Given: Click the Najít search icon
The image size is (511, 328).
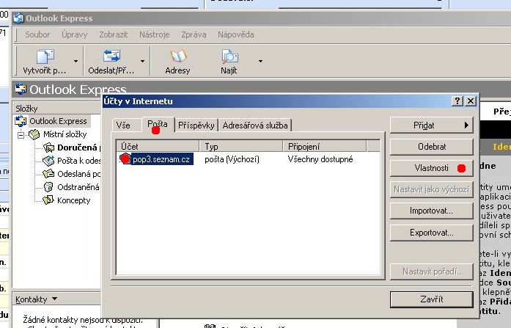Looking at the screenshot, I should 229,57.
